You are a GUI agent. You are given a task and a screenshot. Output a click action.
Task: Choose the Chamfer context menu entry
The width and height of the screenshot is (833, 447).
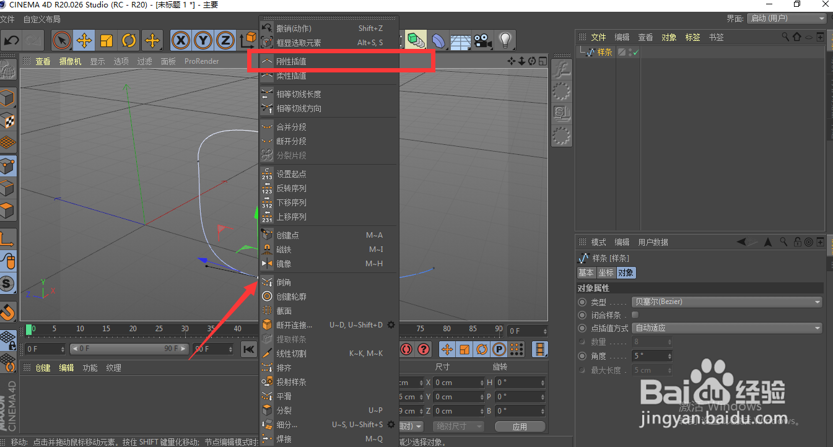328,282
